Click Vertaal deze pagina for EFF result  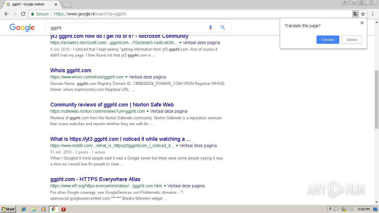[186, 186]
